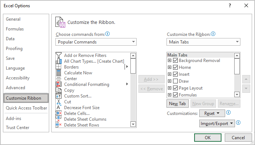The height and width of the screenshot is (145, 255).
Task: Click the << Remove button
Action: pos(151,89)
